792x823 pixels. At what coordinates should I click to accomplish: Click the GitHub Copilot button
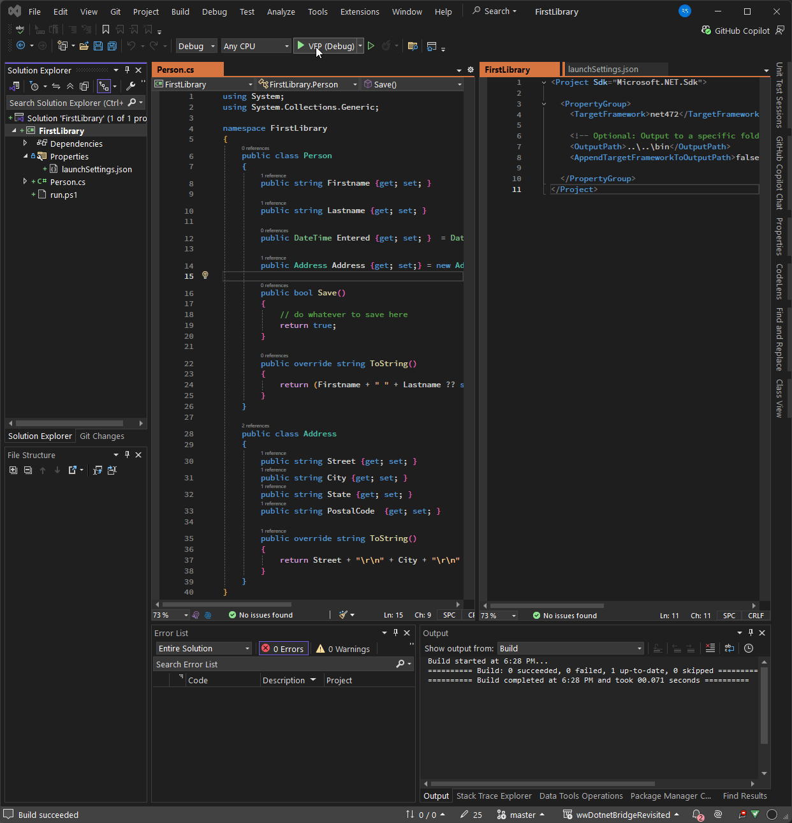coord(735,31)
